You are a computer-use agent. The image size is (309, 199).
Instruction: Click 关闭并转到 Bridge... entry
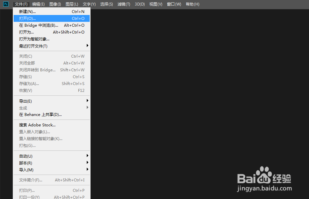coord(52,70)
